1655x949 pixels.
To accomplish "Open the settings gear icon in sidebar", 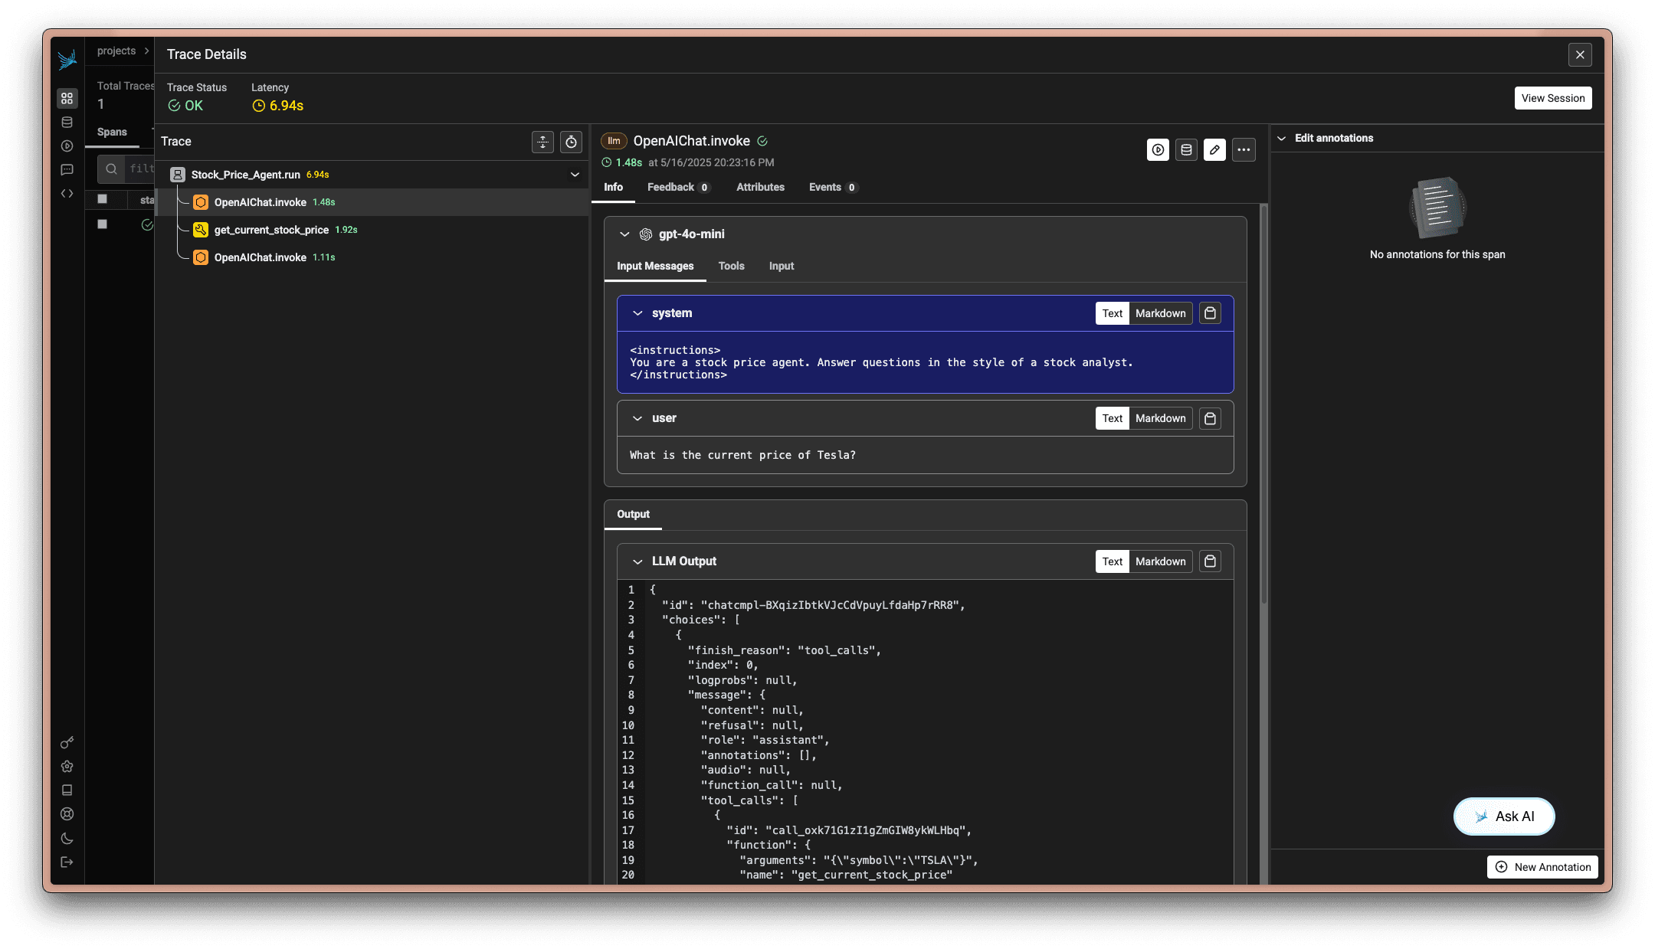I will tap(67, 766).
